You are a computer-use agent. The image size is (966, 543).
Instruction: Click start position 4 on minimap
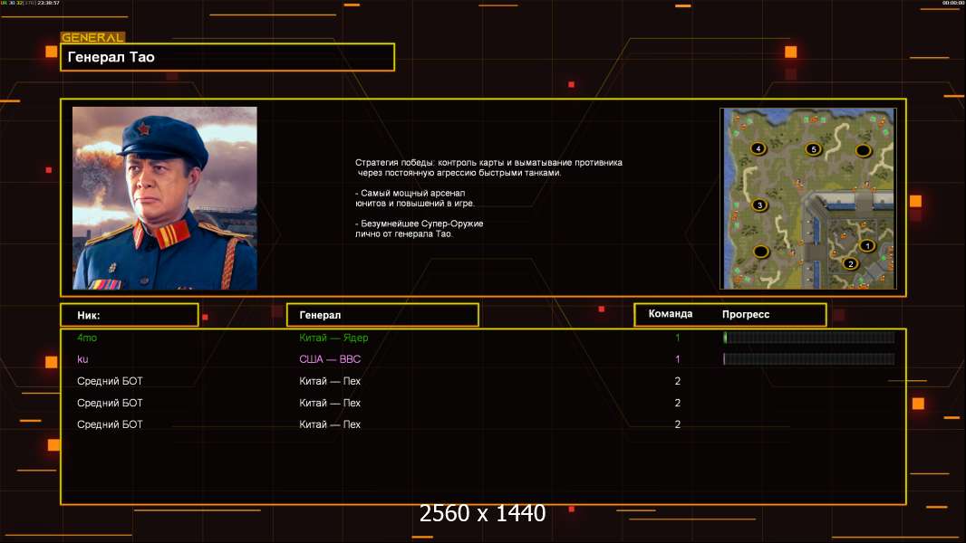point(758,148)
